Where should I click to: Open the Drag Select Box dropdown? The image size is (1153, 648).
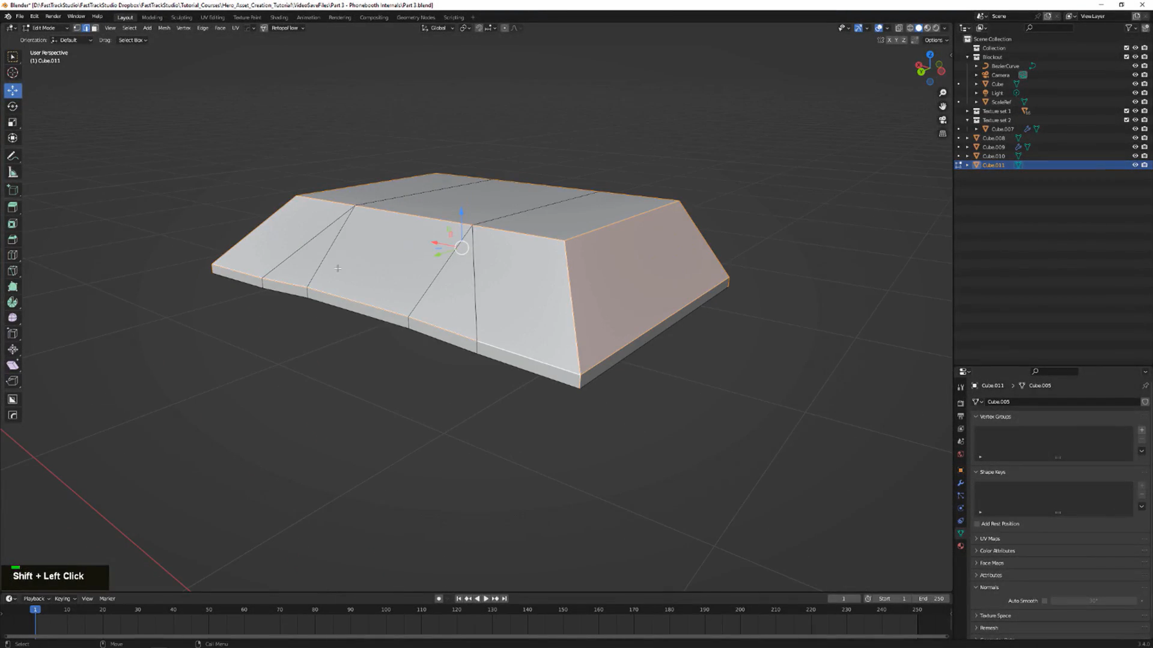133,40
